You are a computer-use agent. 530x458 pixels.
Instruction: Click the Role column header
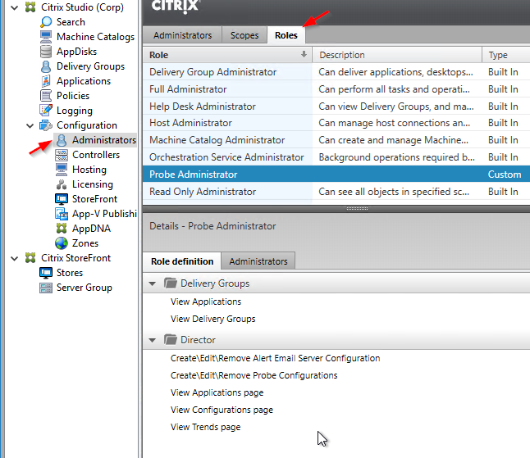click(227, 55)
